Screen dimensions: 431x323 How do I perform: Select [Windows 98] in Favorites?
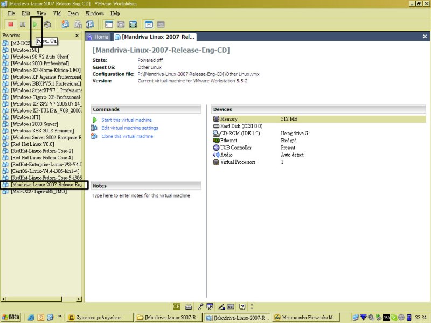pyautogui.click(x=25, y=50)
